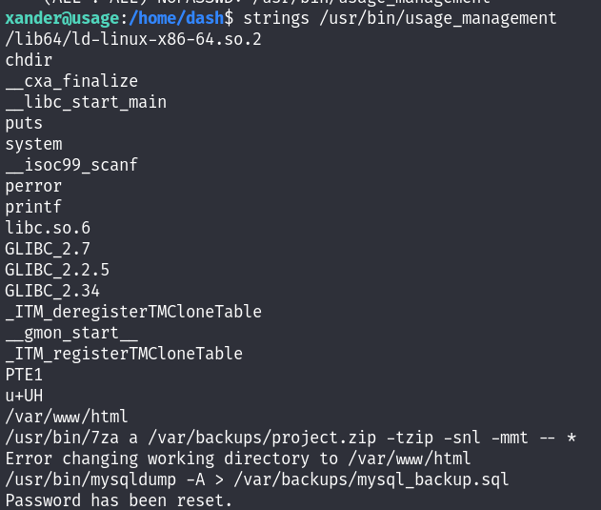
Task: Click the system output line
Action: [33, 144]
